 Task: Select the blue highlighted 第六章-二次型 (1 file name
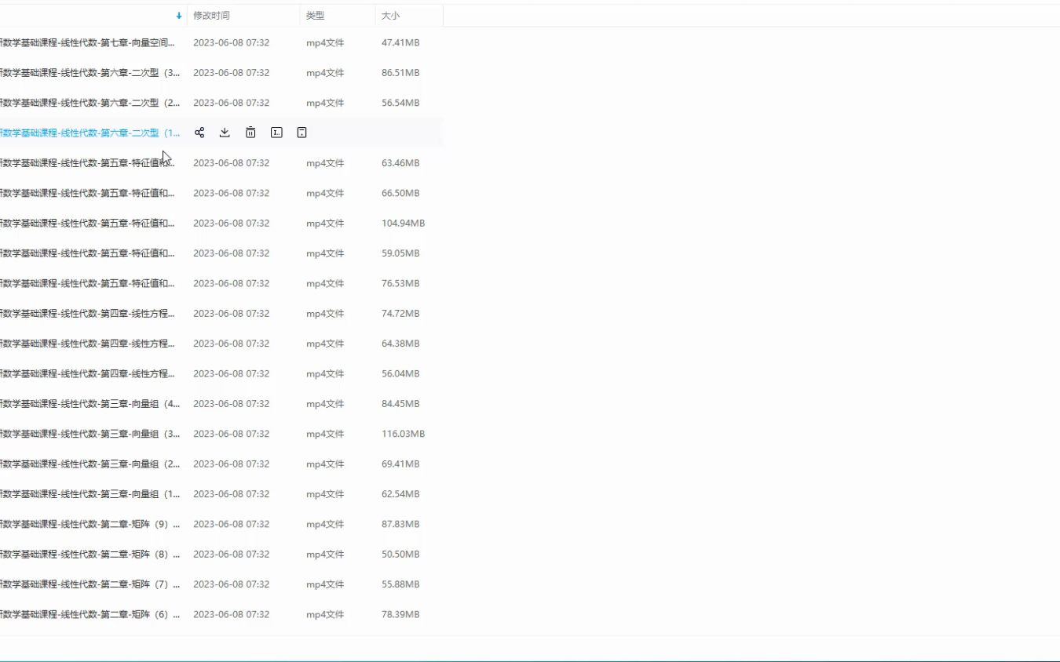(90, 133)
